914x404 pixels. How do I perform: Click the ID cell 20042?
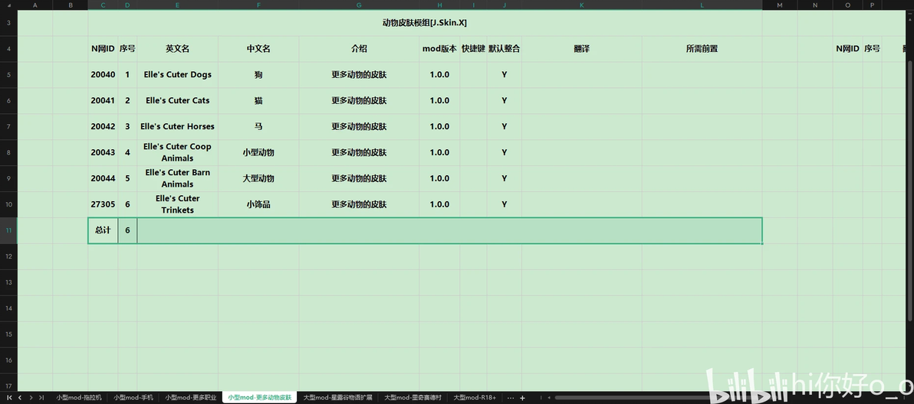point(103,126)
